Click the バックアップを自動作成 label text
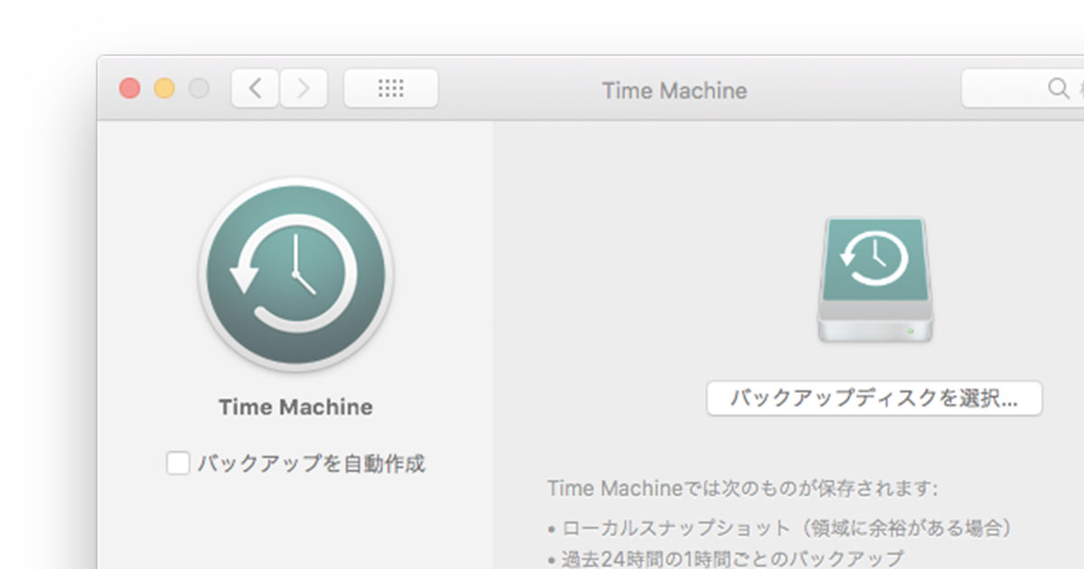The width and height of the screenshot is (1084, 569). click(x=311, y=464)
